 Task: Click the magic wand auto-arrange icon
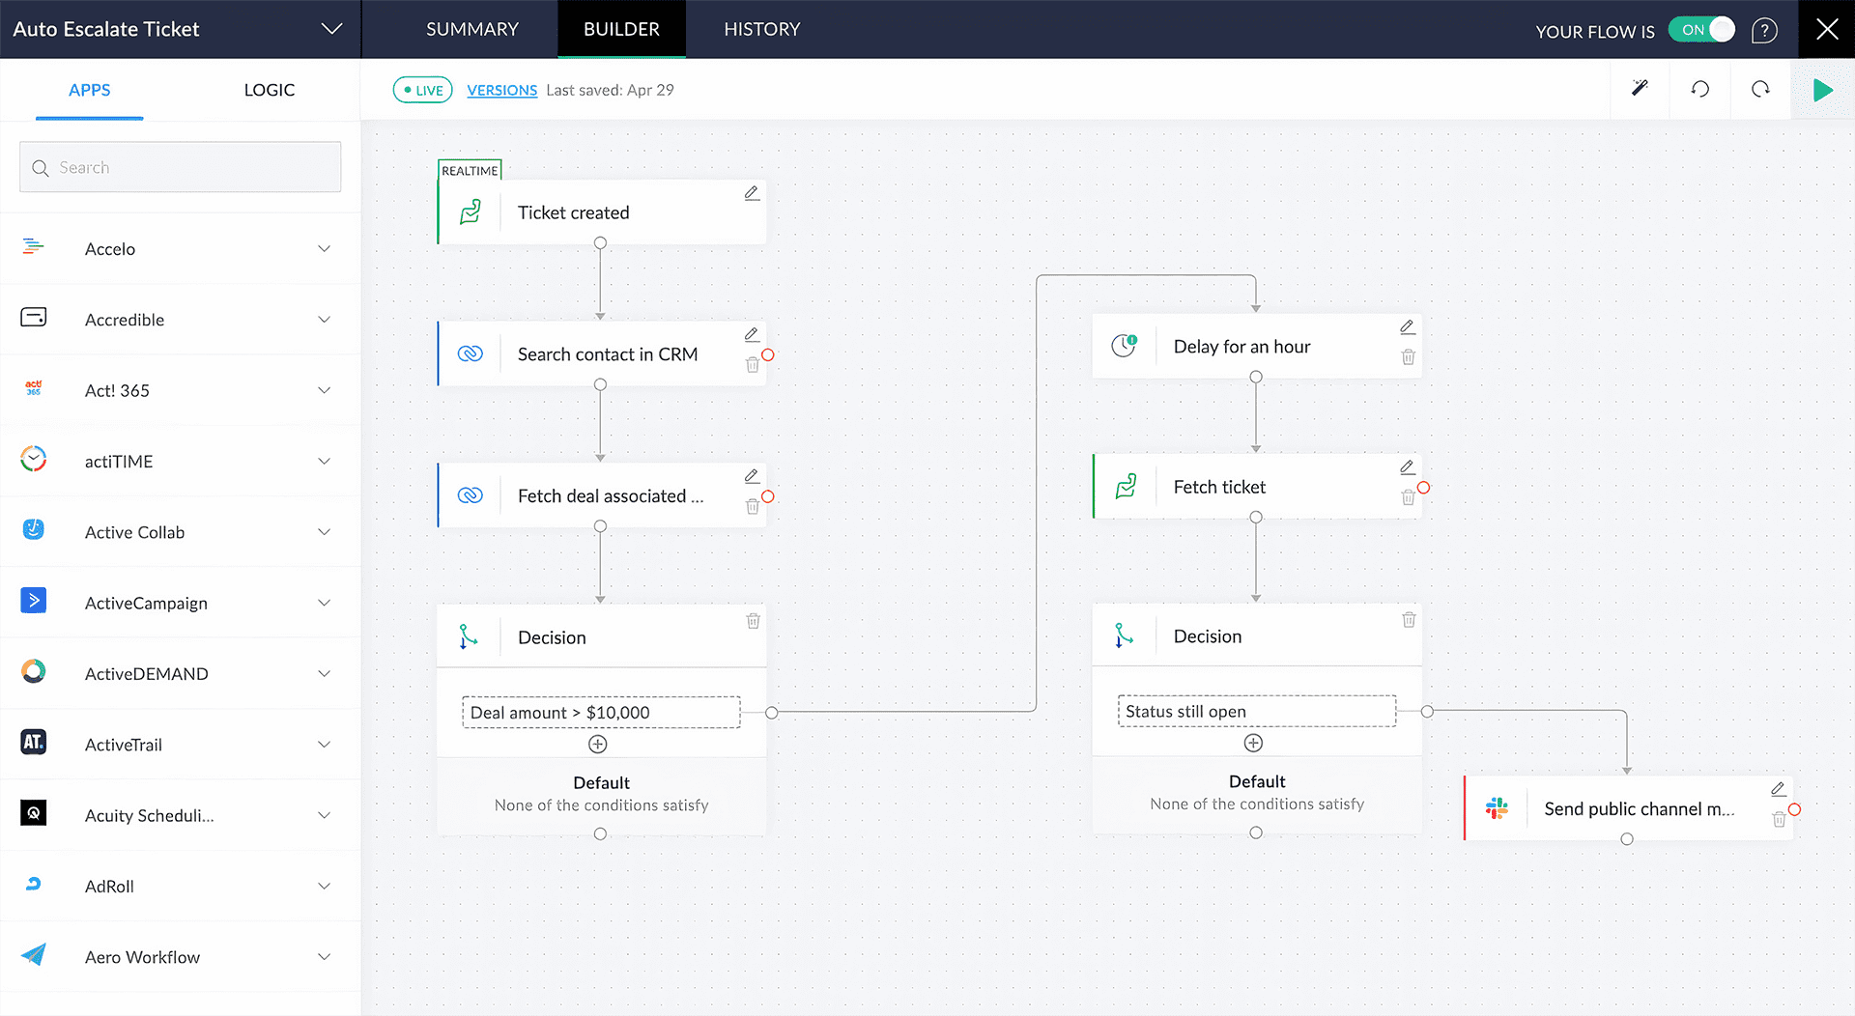[1640, 89]
